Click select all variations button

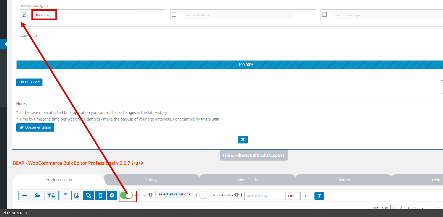pos(174,195)
